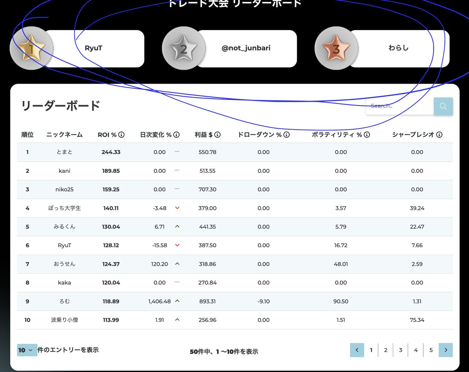Screen dimensions: 469x372
Task: Select pagination page 1
Action: point(371,350)
